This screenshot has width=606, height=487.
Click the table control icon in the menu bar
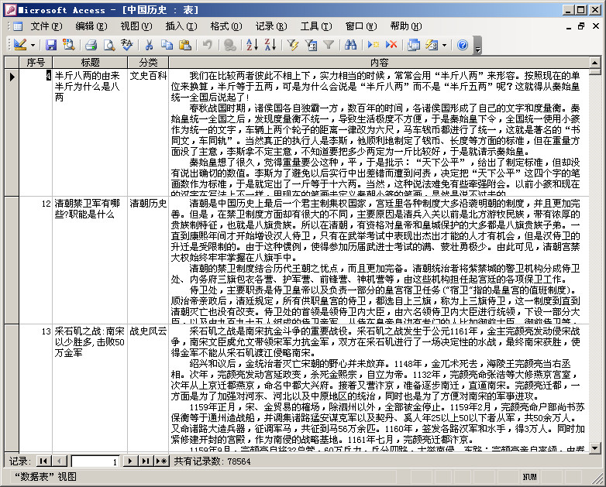(18, 26)
